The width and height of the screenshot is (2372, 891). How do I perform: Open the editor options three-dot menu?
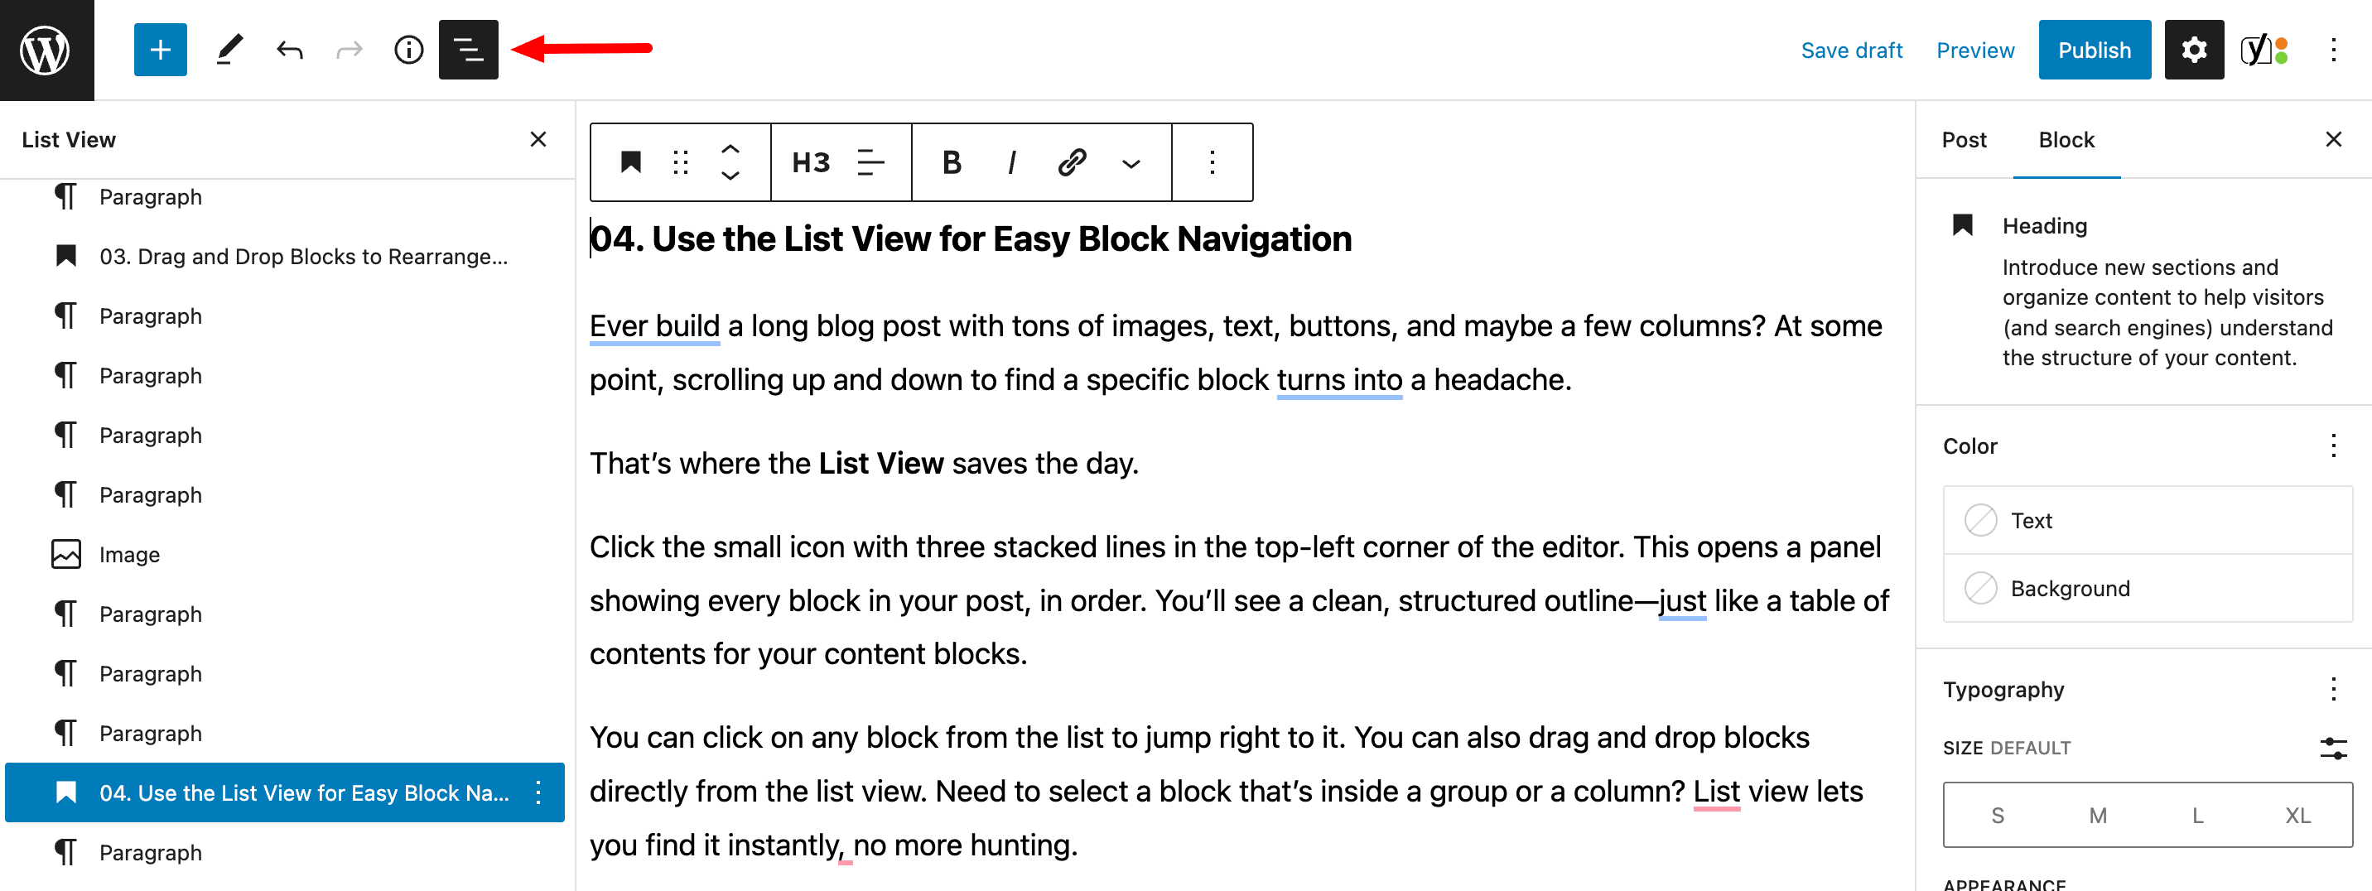point(2333,50)
